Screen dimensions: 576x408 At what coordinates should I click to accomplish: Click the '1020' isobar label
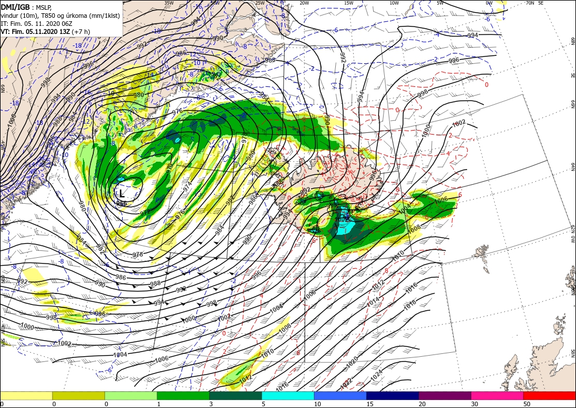coord(352,363)
